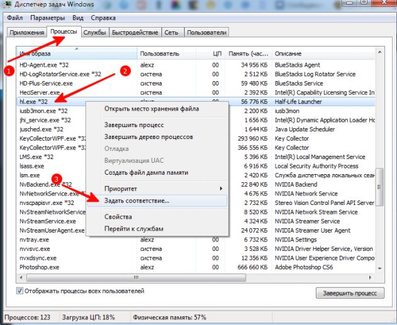397x325 pixels.
Task: Click the horizontal scrollbar left arrow
Action: click(21, 277)
